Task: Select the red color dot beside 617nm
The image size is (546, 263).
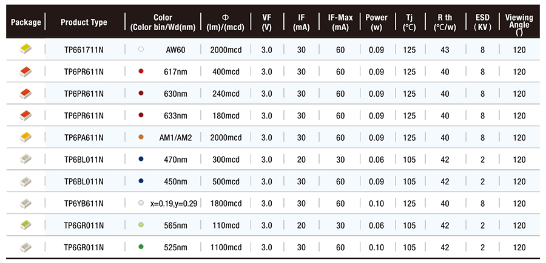Action: pos(141,71)
